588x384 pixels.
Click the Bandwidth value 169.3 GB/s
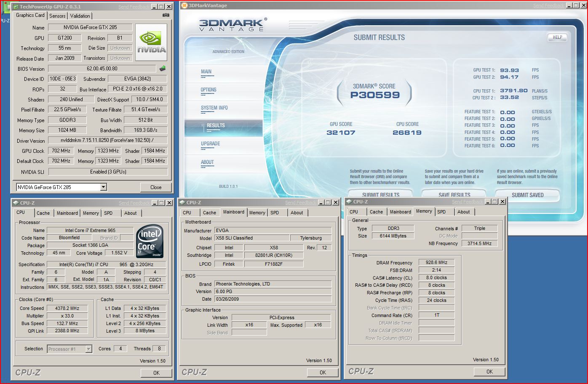pyautogui.click(x=145, y=130)
